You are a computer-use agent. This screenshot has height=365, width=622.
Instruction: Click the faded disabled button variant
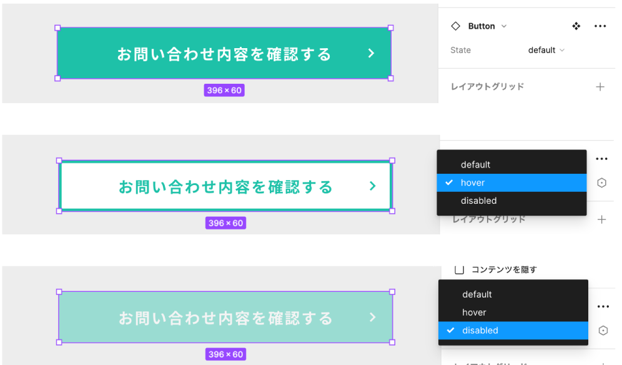click(x=225, y=317)
